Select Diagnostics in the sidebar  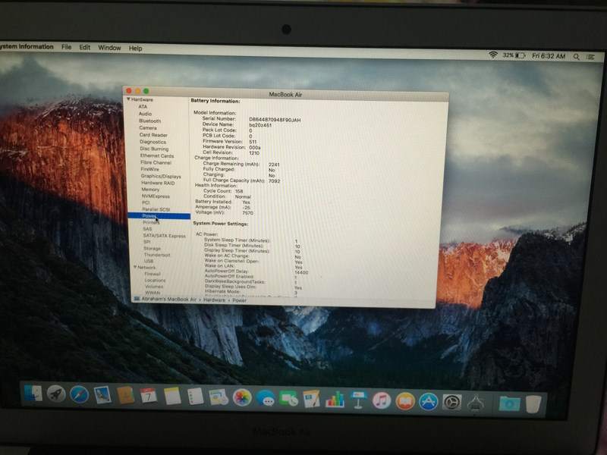coord(153,142)
